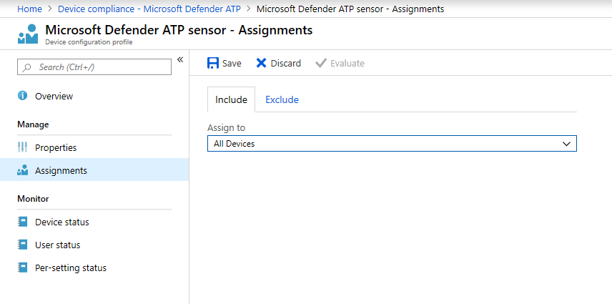Click the Overview info icon
The height and width of the screenshot is (304, 612).
[x=22, y=96]
